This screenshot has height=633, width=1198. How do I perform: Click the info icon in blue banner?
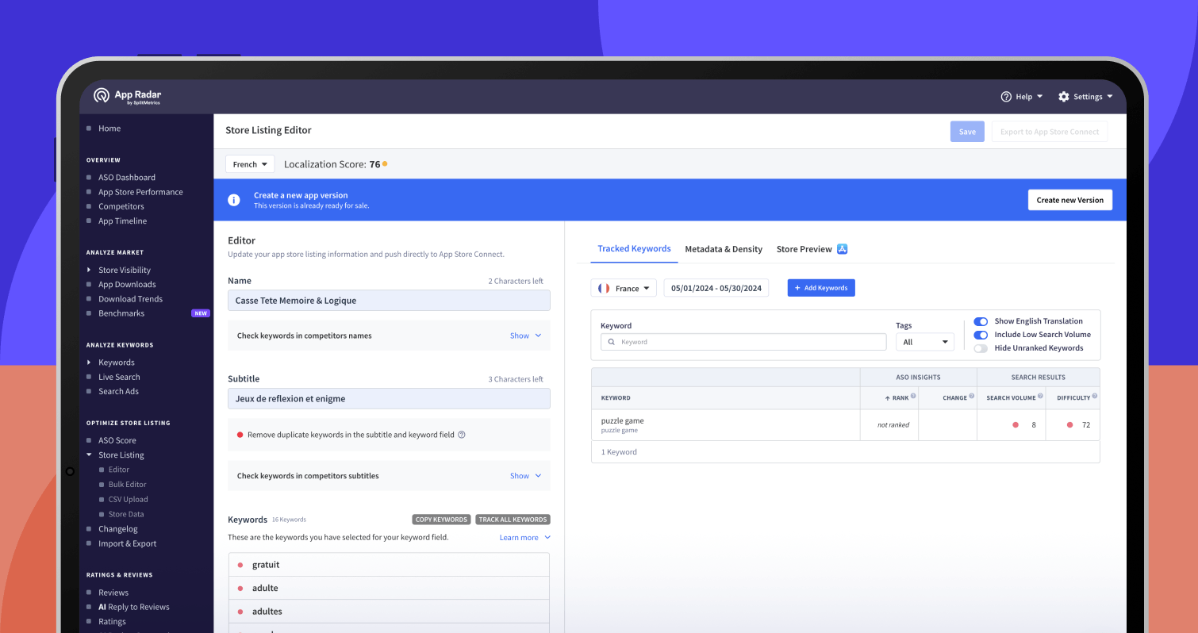234,200
